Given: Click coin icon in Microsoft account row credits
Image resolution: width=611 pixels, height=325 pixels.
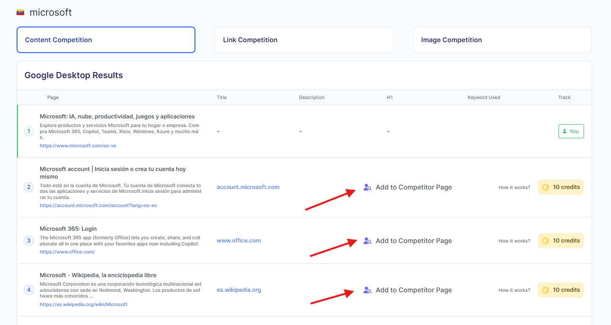Looking at the screenshot, I should [x=545, y=187].
